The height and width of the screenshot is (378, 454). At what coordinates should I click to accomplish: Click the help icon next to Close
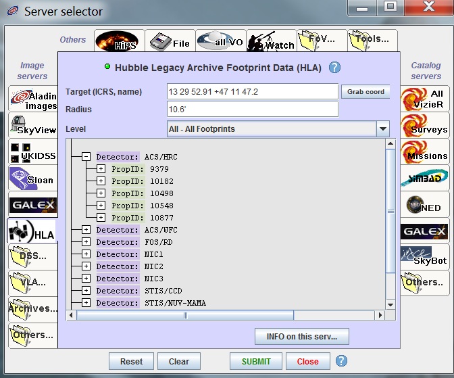341,361
